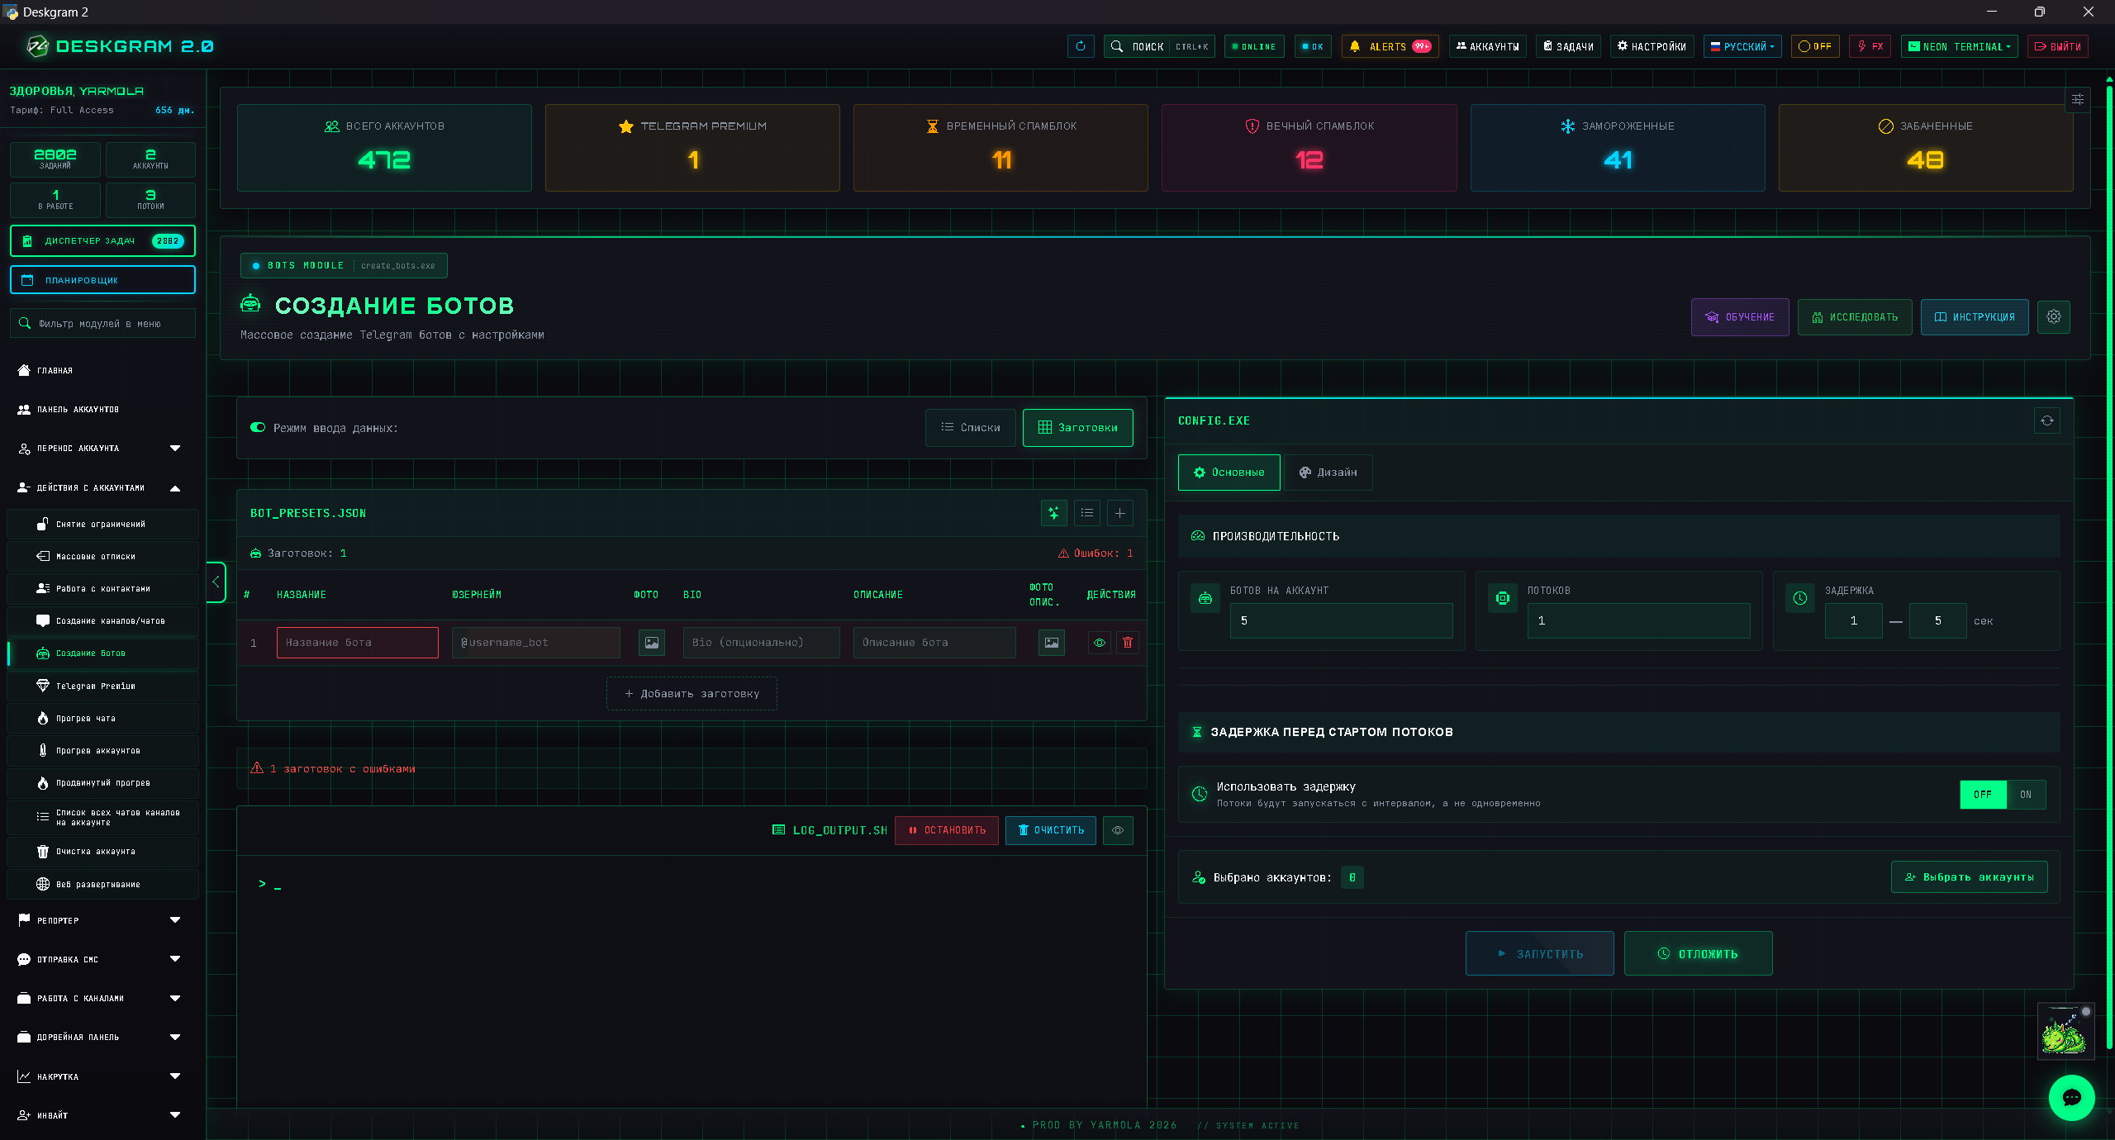Toggle preview eye for preset row 1

click(x=1100, y=643)
